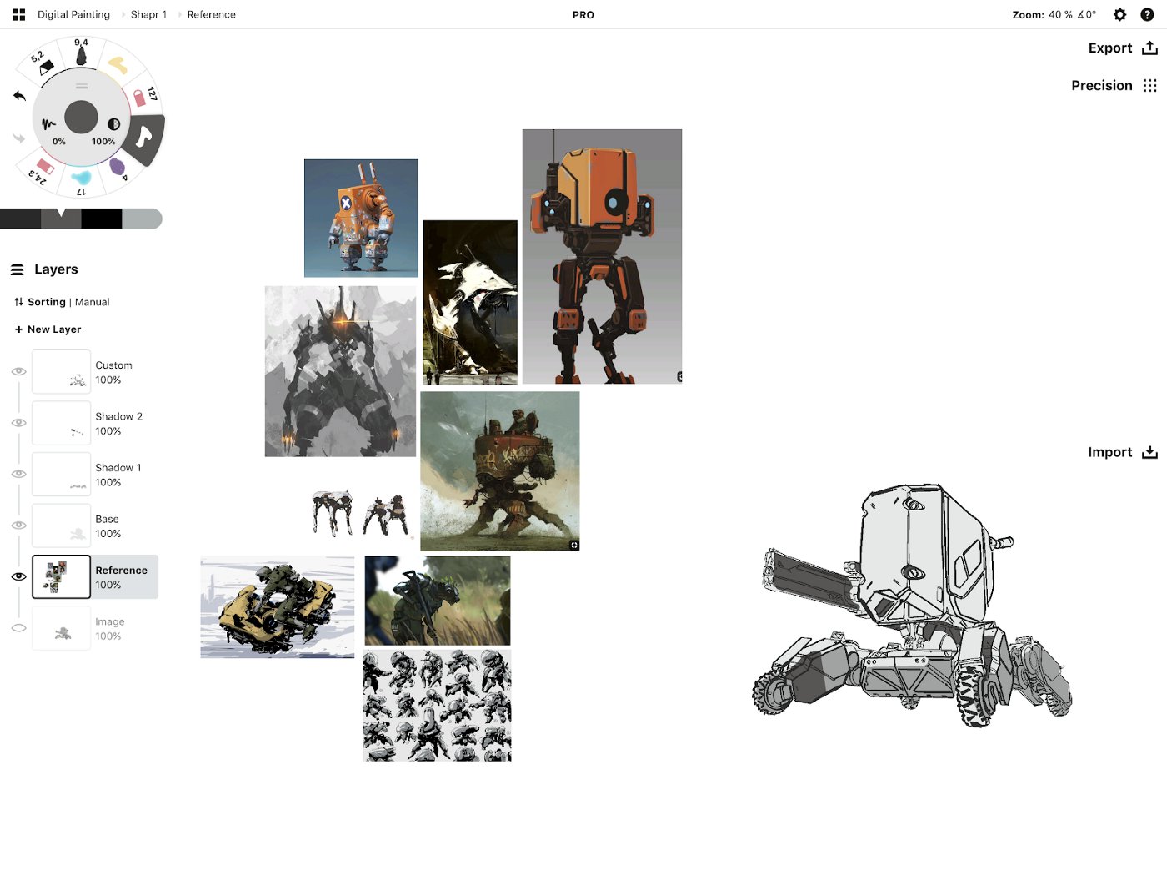Select the pink marker tool sized 127
The height and width of the screenshot is (875, 1167).
coord(143,96)
